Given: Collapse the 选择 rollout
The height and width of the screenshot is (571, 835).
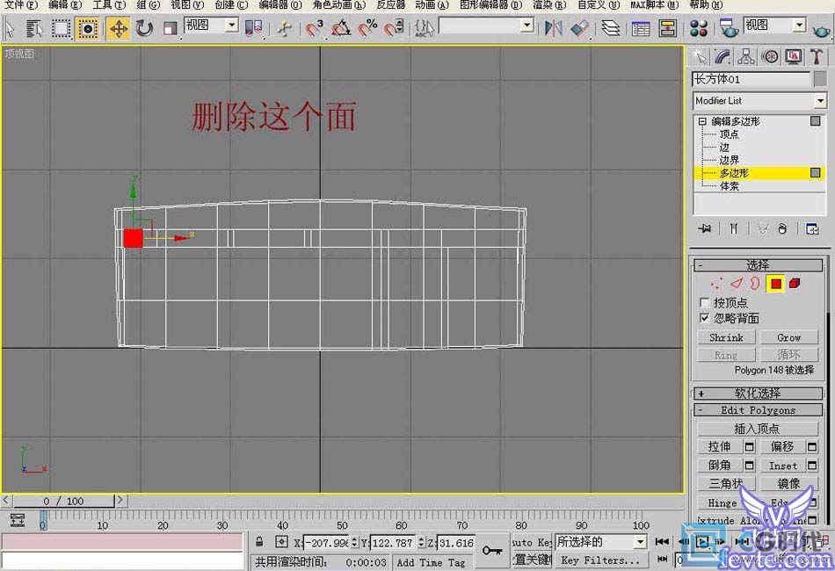Looking at the screenshot, I should 758,265.
